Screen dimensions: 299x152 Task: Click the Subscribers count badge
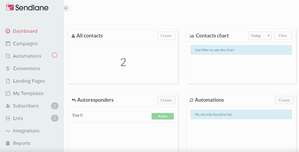click(55, 106)
